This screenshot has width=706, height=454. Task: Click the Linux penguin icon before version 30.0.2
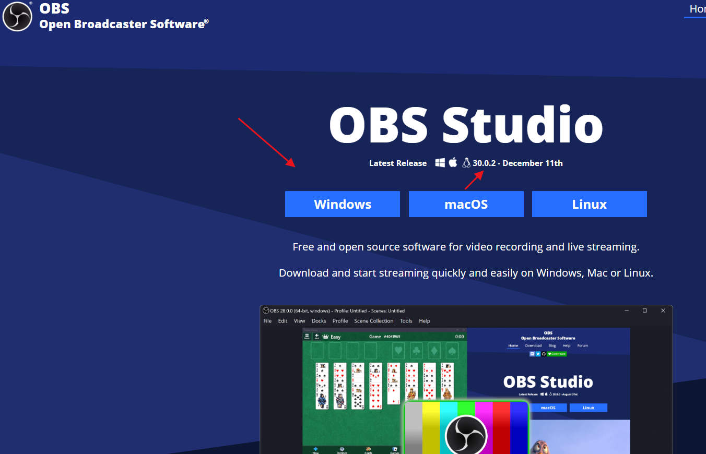pyautogui.click(x=466, y=163)
